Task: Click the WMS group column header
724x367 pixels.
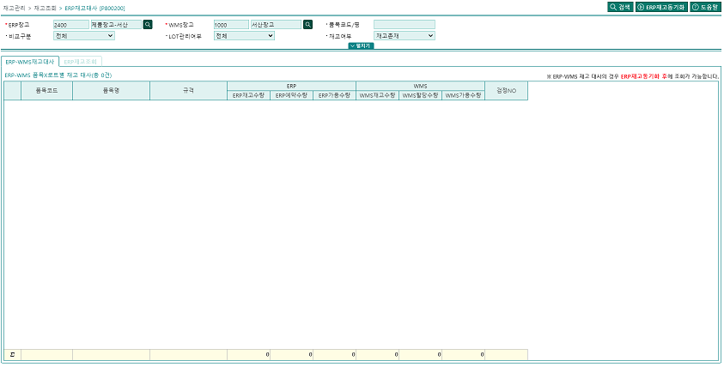Action: click(x=420, y=87)
